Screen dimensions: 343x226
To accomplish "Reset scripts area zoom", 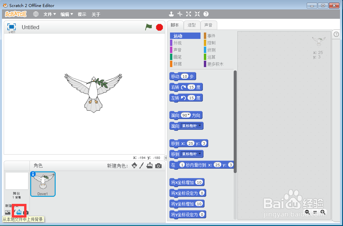I will 315,212.
